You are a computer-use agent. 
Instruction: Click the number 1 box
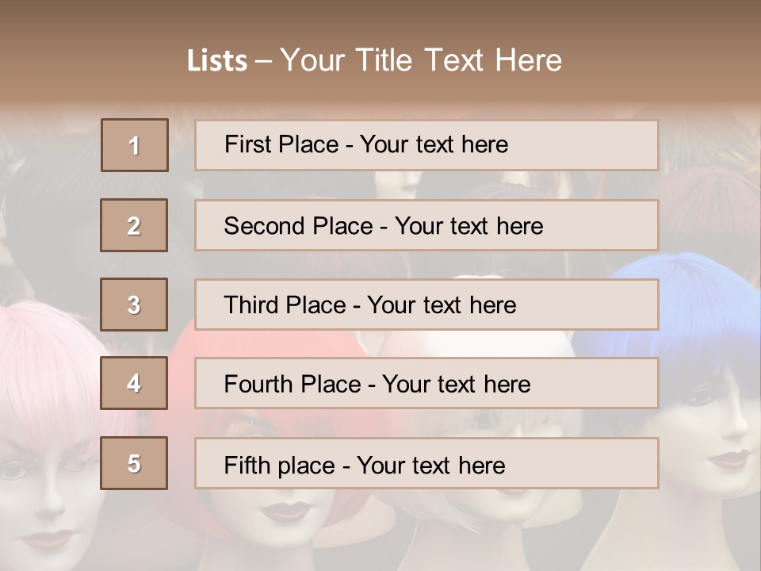(135, 145)
